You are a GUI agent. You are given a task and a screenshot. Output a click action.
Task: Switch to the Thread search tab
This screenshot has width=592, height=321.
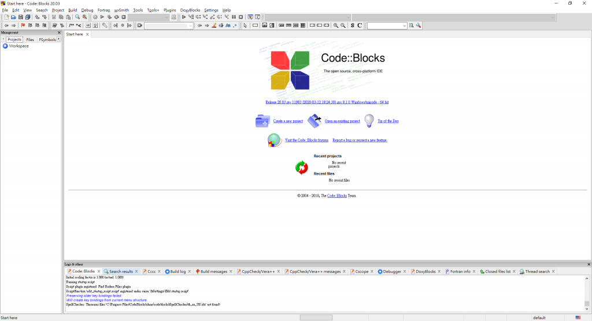click(x=537, y=271)
